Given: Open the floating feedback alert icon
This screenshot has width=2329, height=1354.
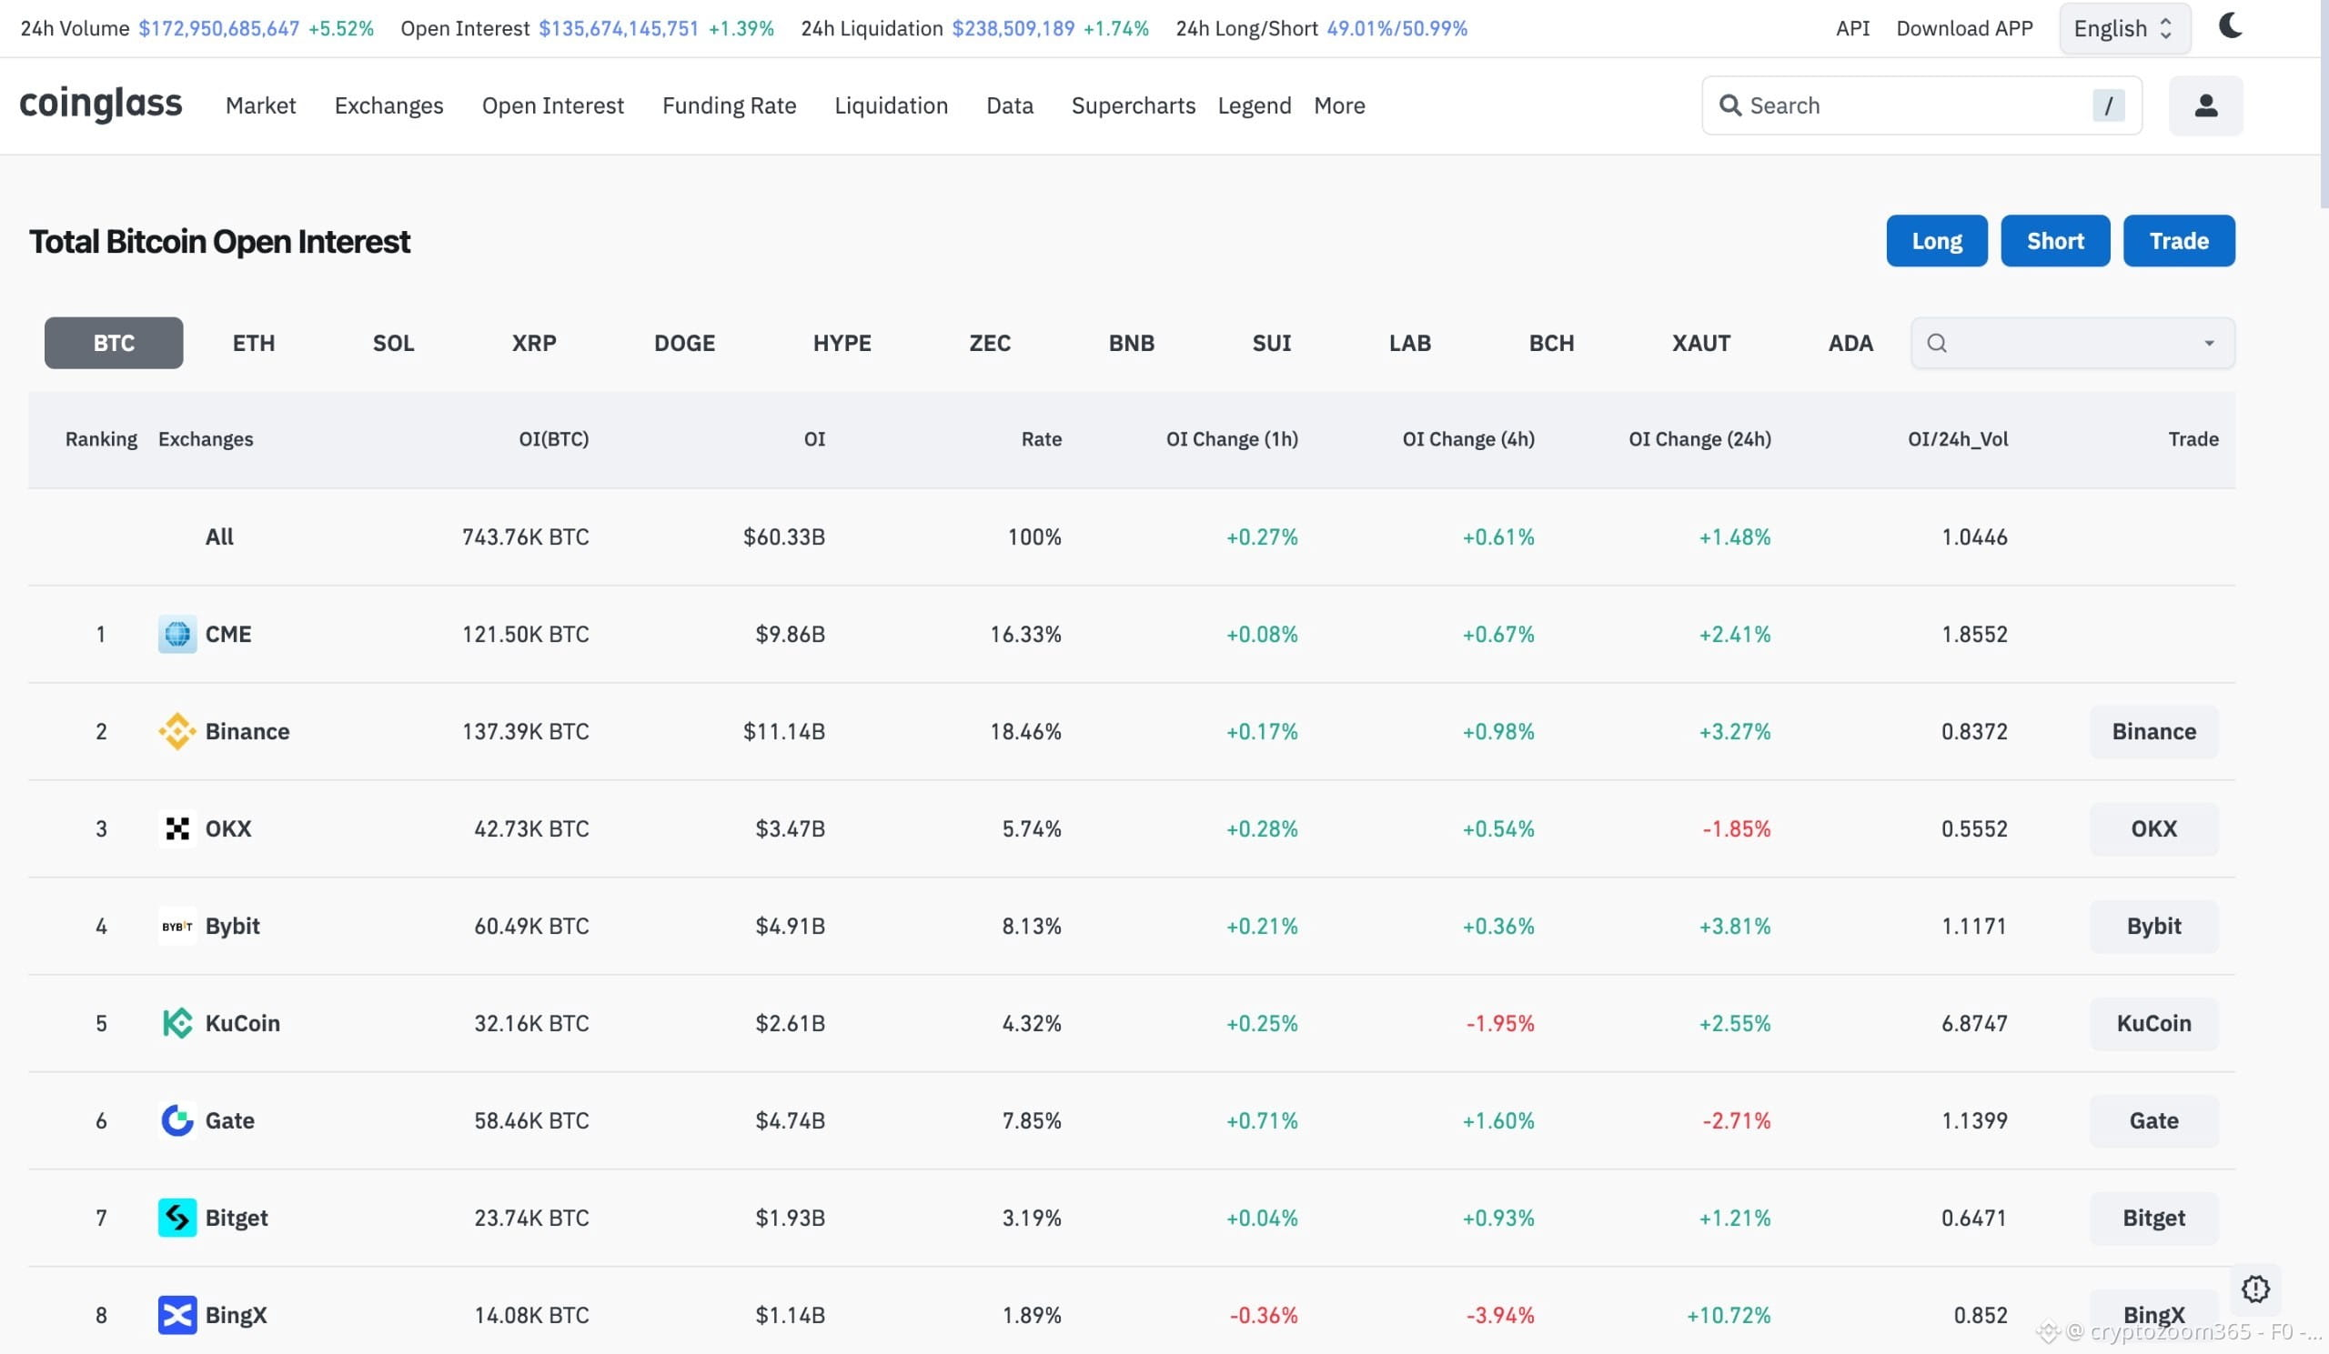Looking at the screenshot, I should coord(2255,1289).
